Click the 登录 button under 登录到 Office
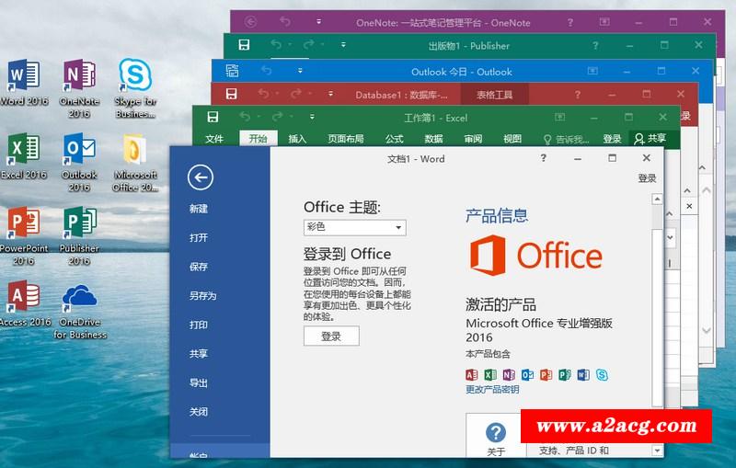The height and width of the screenshot is (468, 736). point(331,337)
